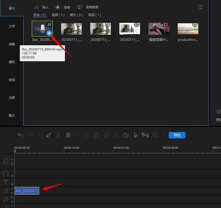Screen dimensions: 221x208
Task: Mute the first video track speaker
Action: point(12,160)
